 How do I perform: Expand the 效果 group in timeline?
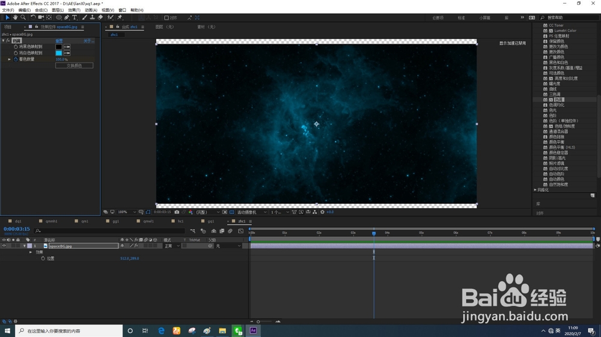[x=31, y=252]
